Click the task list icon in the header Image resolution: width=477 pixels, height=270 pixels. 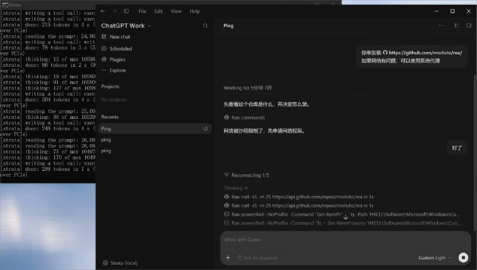pyautogui.click(x=457, y=26)
